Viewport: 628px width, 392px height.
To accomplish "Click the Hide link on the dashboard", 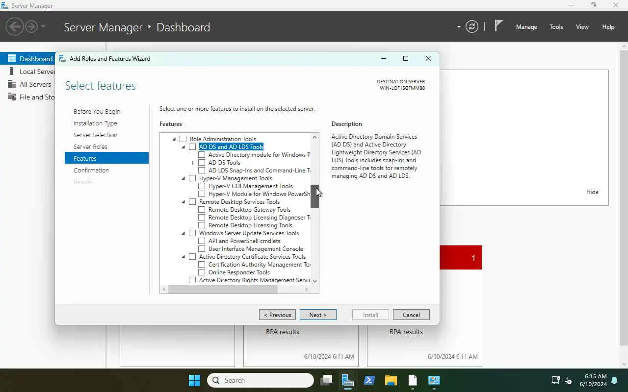I will [x=592, y=192].
